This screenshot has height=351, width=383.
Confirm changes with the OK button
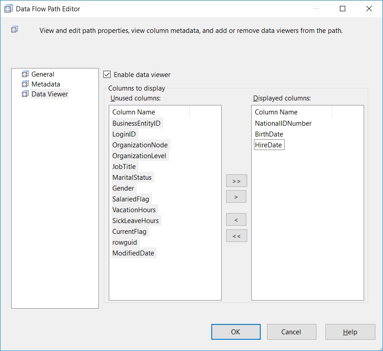click(x=236, y=332)
